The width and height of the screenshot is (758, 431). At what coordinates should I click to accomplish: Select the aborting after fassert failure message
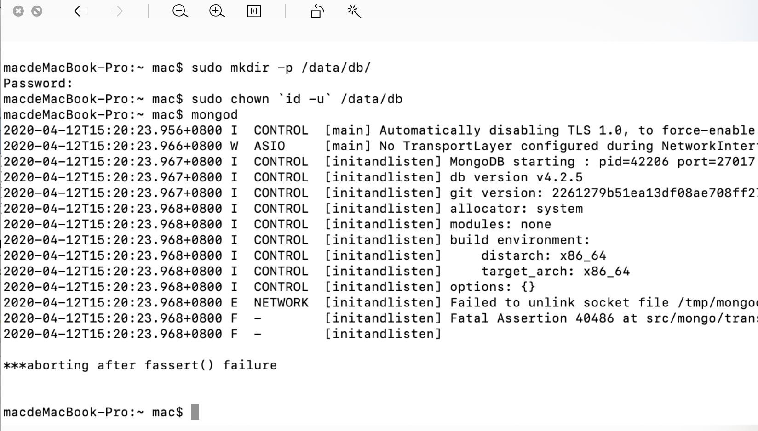[x=140, y=365]
